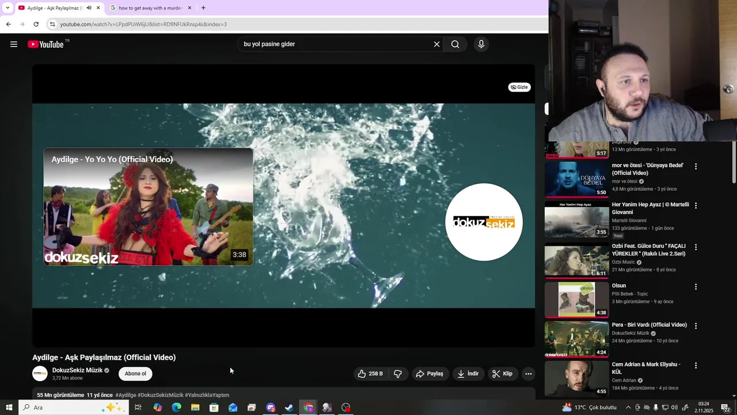The height and width of the screenshot is (415, 737).
Task: Click the #Aydilge hashtag
Action: 126,395
